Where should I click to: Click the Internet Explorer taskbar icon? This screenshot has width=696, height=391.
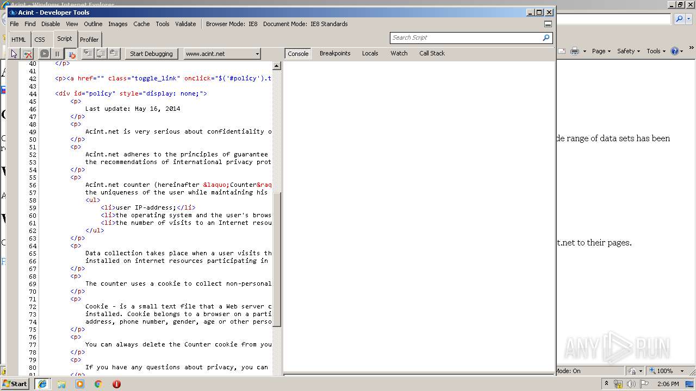pos(42,384)
